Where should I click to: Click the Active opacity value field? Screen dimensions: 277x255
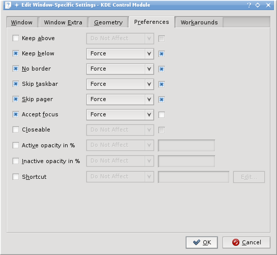click(x=187, y=145)
